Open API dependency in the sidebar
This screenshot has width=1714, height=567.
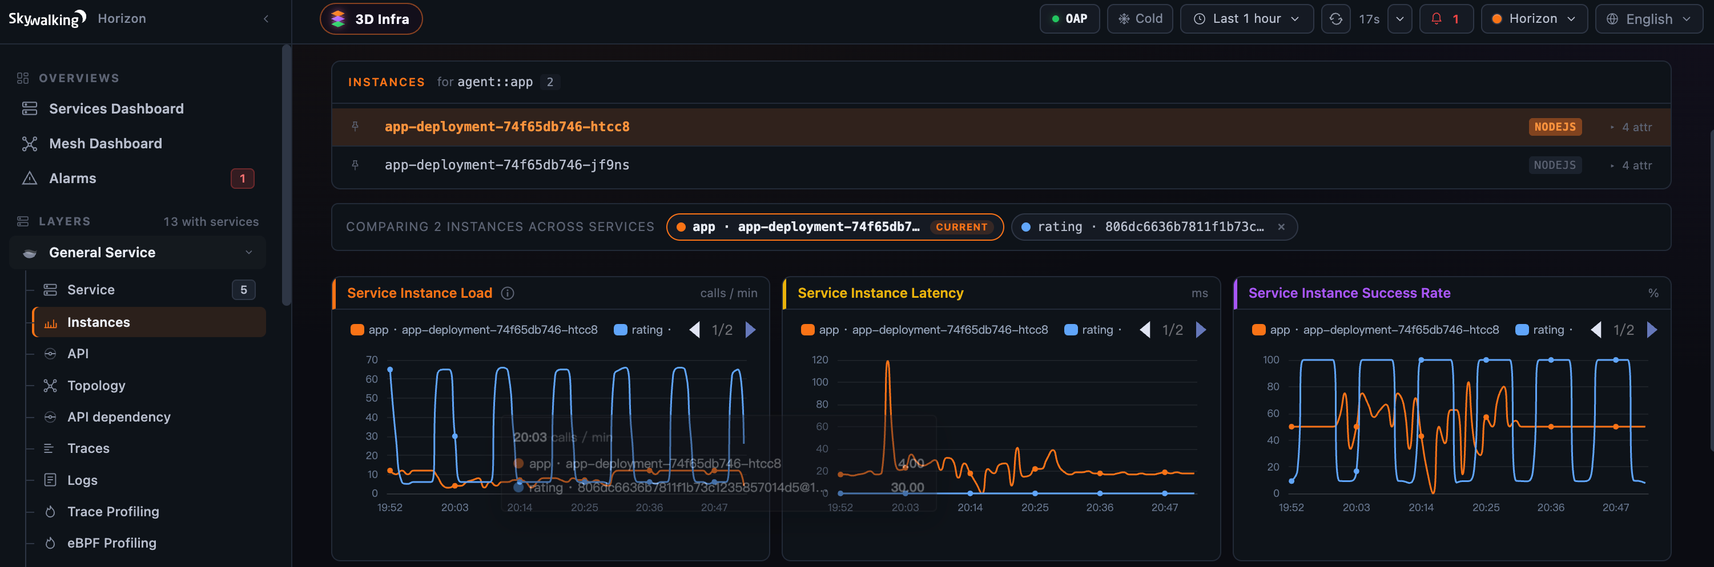(118, 417)
